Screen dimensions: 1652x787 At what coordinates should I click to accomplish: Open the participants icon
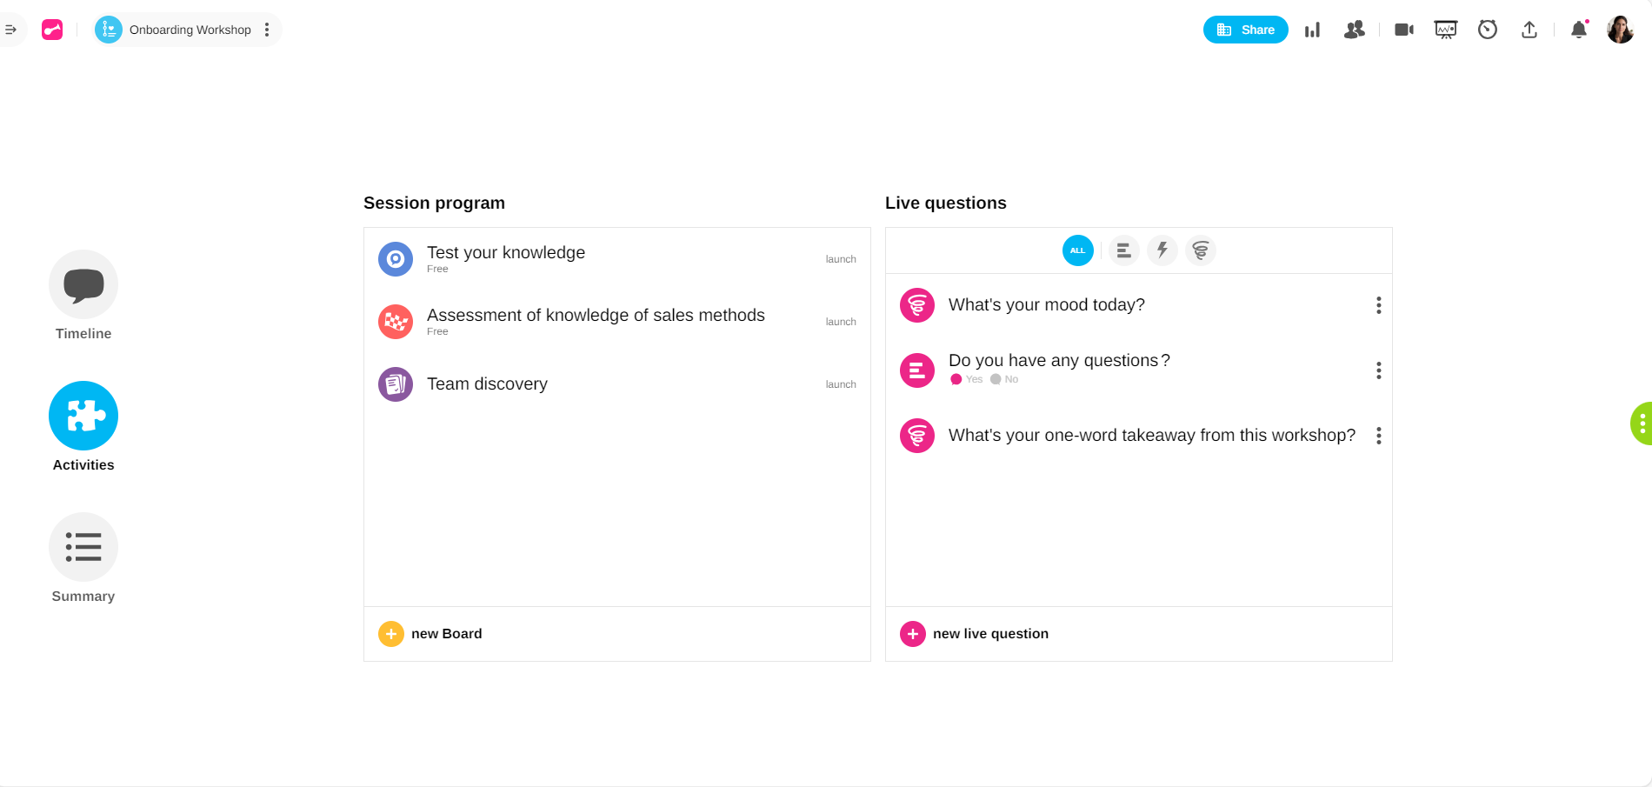1354,30
